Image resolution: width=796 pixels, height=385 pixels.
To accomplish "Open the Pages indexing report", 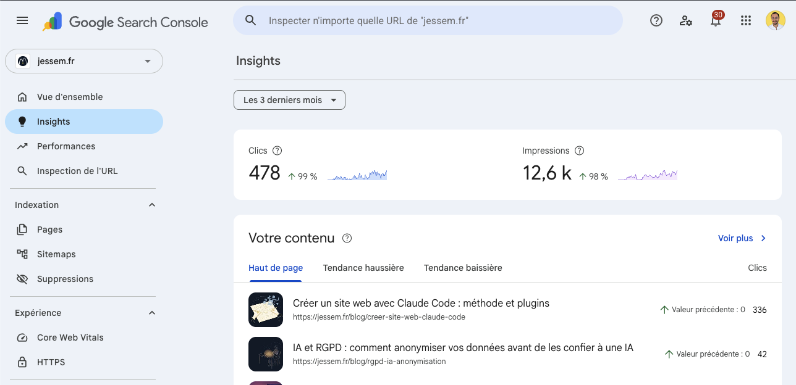I will [x=84, y=230].
